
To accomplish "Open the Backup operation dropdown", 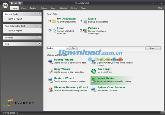I will click(67, 48).
